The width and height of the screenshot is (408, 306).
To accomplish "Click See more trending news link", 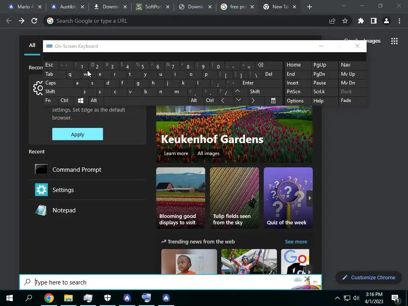I will tap(296, 242).
